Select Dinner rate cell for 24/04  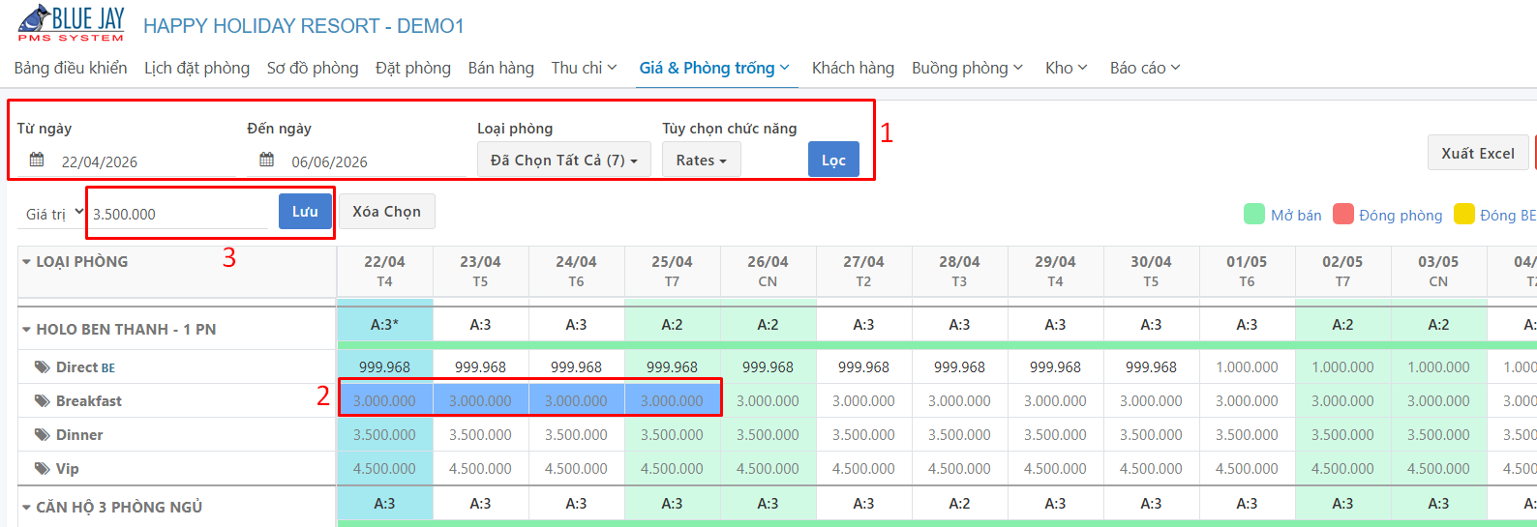[x=576, y=434]
